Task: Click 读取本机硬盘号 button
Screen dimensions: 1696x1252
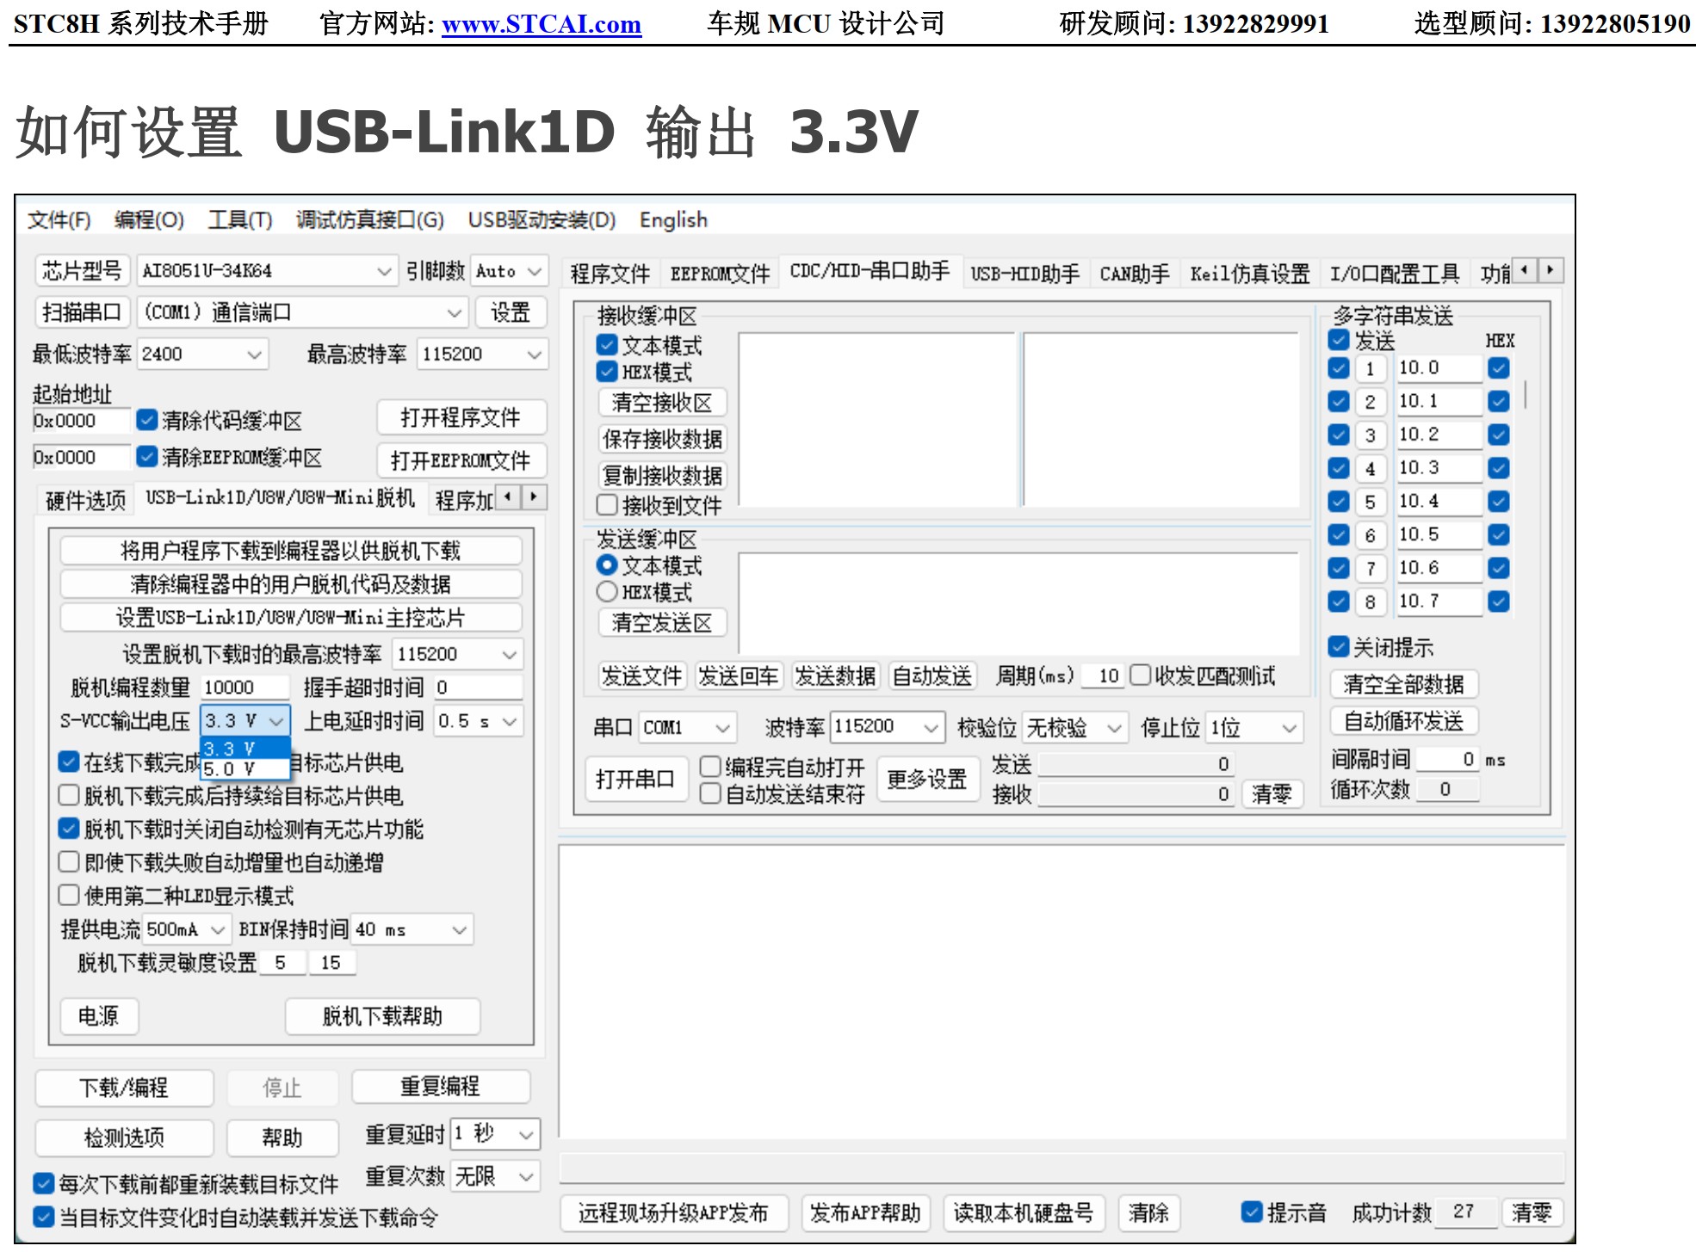Action: click(x=1024, y=1213)
